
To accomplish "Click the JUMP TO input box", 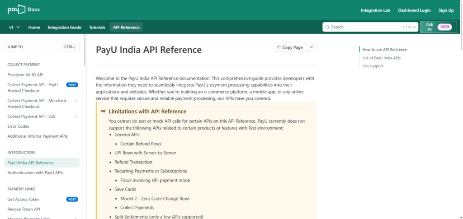I will 42,47.
